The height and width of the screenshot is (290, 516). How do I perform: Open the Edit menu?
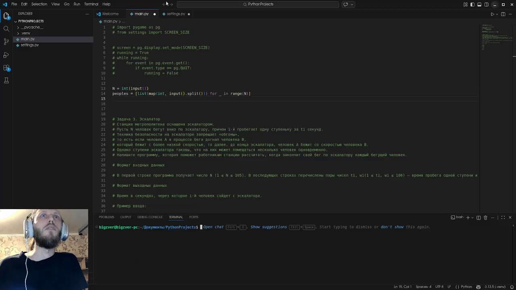point(24,4)
